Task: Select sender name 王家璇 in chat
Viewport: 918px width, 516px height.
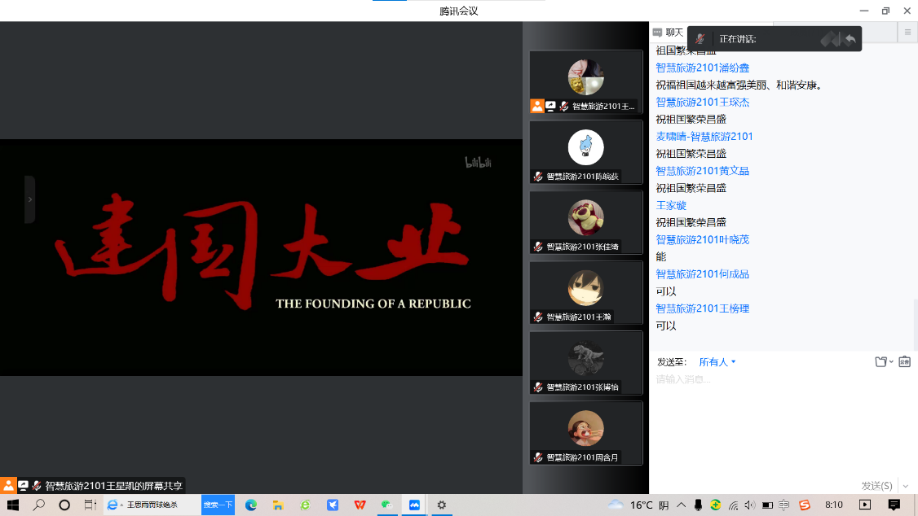Action: pos(671,206)
